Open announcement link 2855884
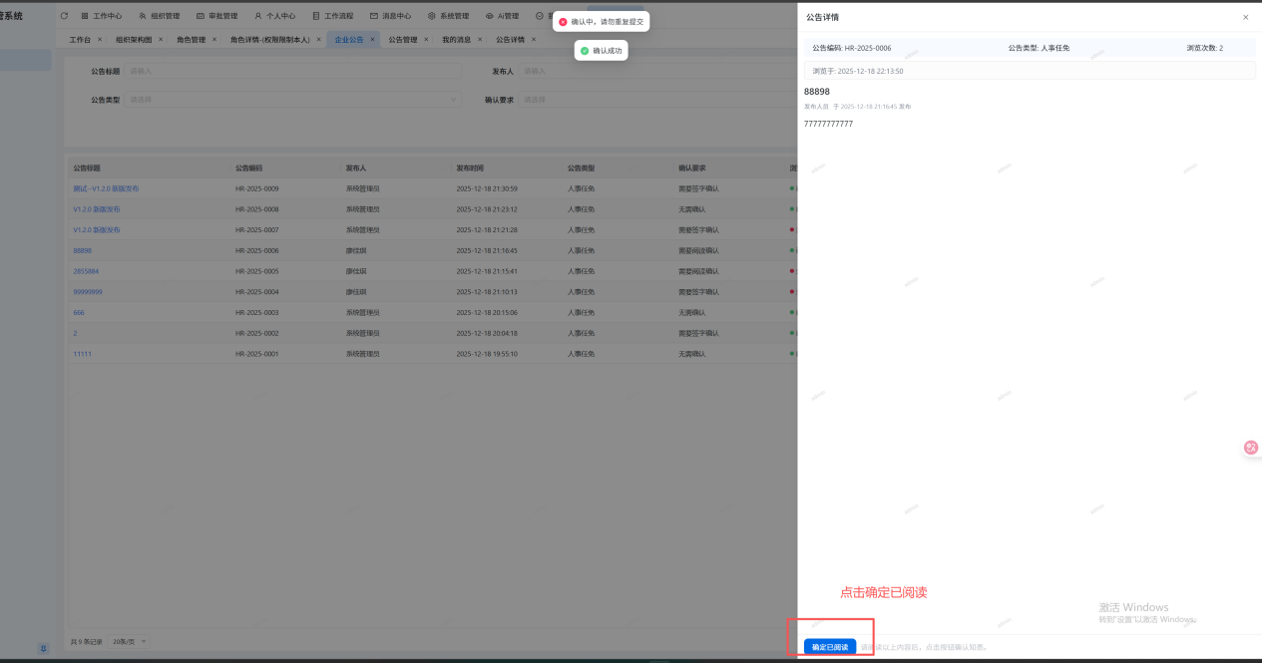The height and width of the screenshot is (663, 1262). click(x=86, y=271)
